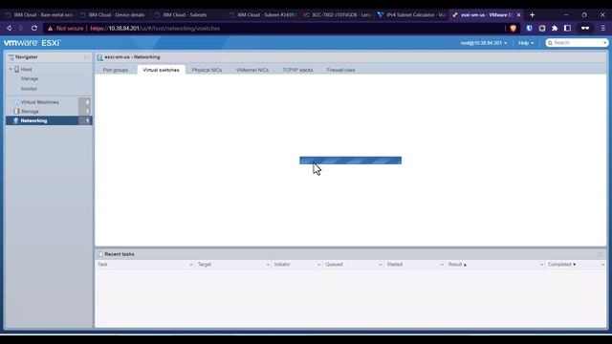Sort by Queued column header
This screenshot has width=612, height=344.
pyautogui.click(x=334, y=265)
